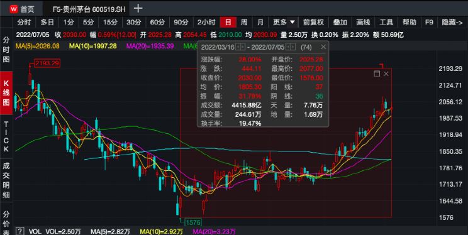Click the yellow MA(10)=1997.28 indicator label
Screen dimensions: 468x235
(x=92, y=46)
